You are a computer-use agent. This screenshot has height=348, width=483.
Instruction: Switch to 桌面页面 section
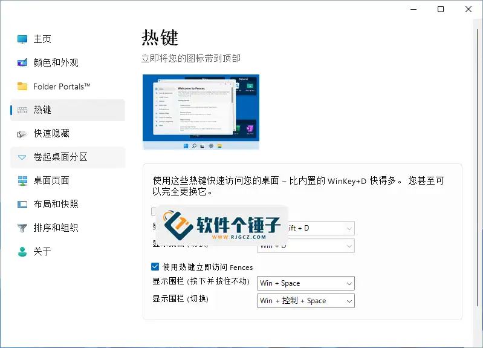click(68, 181)
